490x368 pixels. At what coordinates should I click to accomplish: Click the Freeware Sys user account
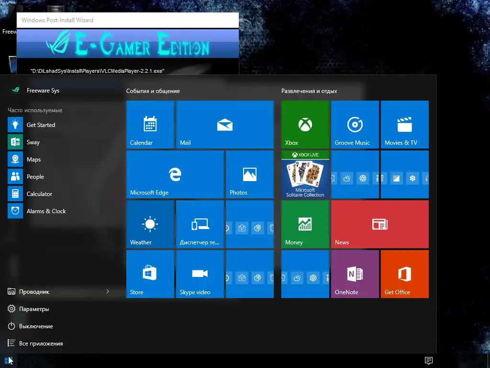pyautogui.click(x=35, y=91)
